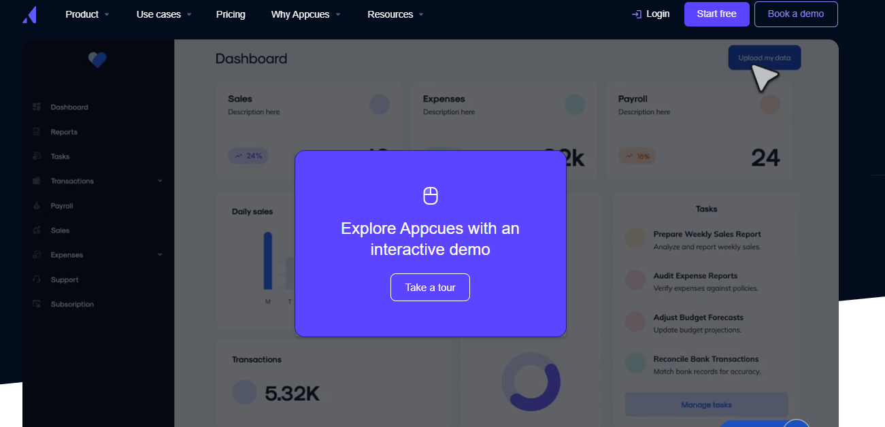This screenshot has width=885, height=427.
Task: Click the Payroll icon in the sidebar
Action: click(37, 205)
